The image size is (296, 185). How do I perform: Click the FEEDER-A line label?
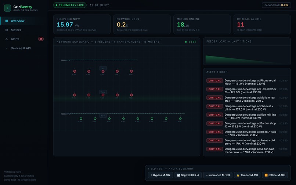coord(65,61)
